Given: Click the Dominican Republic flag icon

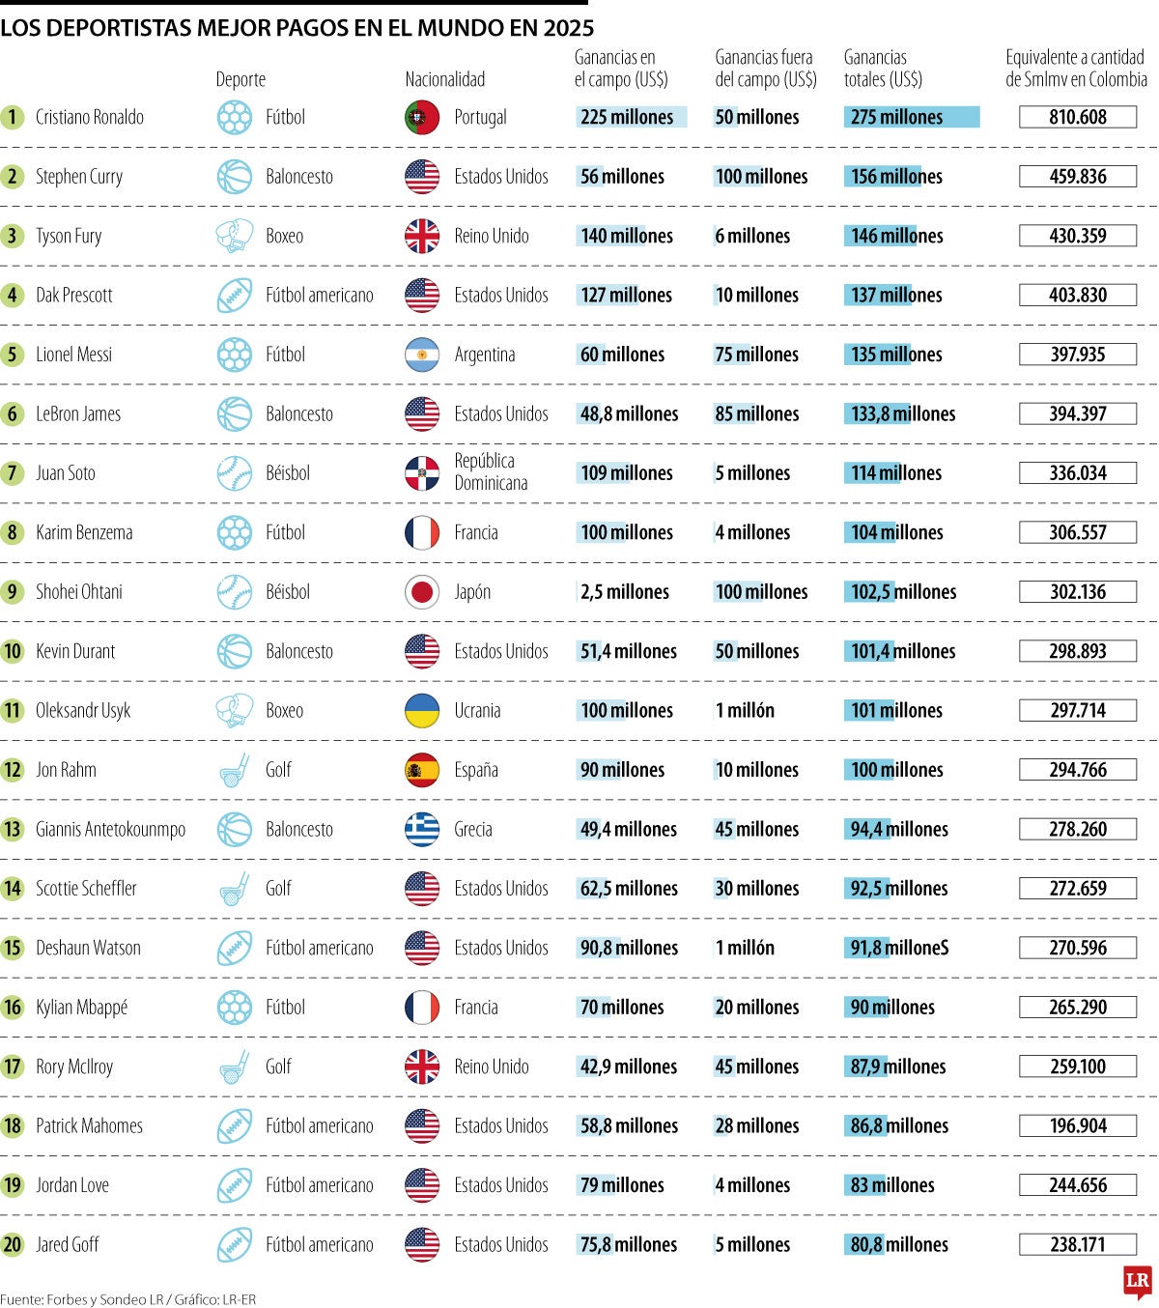Looking at the screenshot, I should point(422,473).
